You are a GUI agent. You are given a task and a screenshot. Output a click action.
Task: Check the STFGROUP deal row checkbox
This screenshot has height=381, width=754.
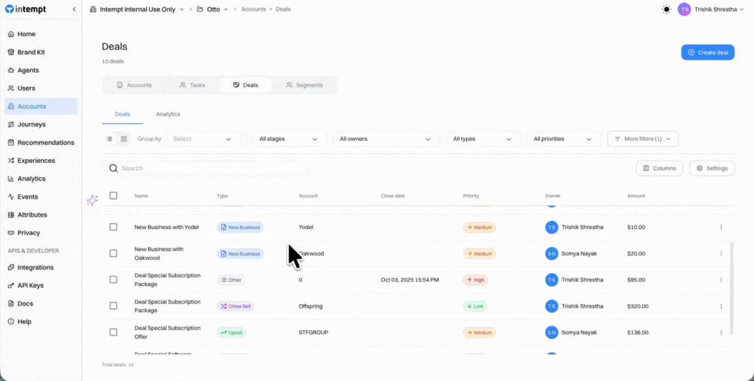tap(113, 332)
